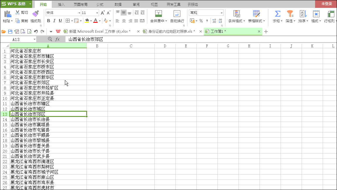Image resolution: width=337 pixels, height=190 pixels.
Task: Click the save disk icon
Action: (10, 32)
